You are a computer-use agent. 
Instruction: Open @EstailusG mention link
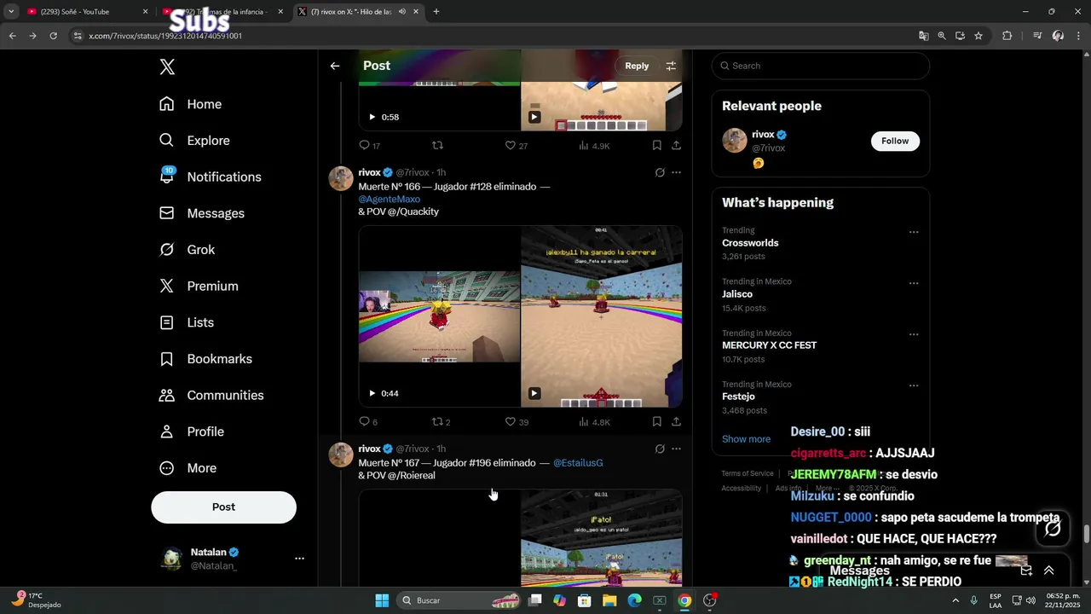[x=578, y=463]
